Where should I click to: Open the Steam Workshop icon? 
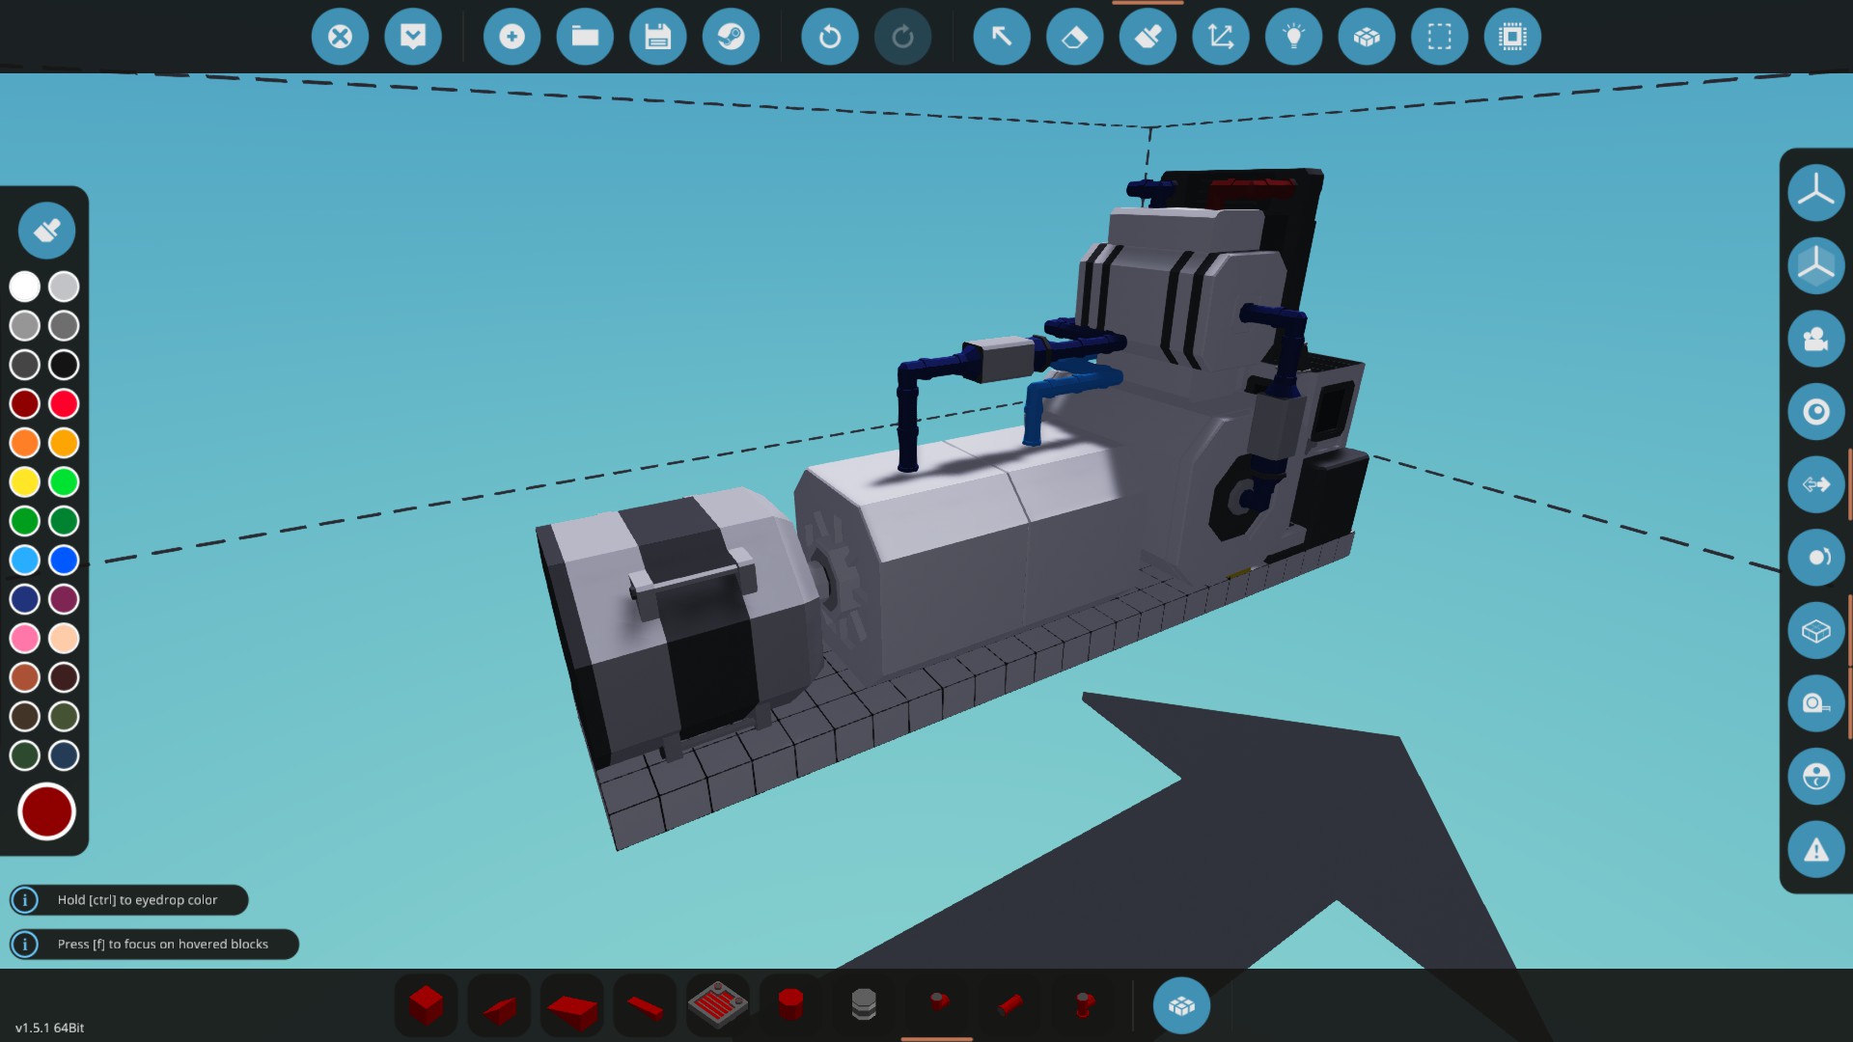[x=731, y=37]
